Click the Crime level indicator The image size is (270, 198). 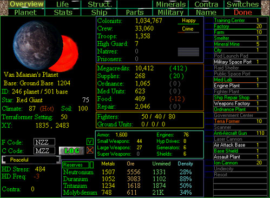pyautogui.click(x=188, y=29)
